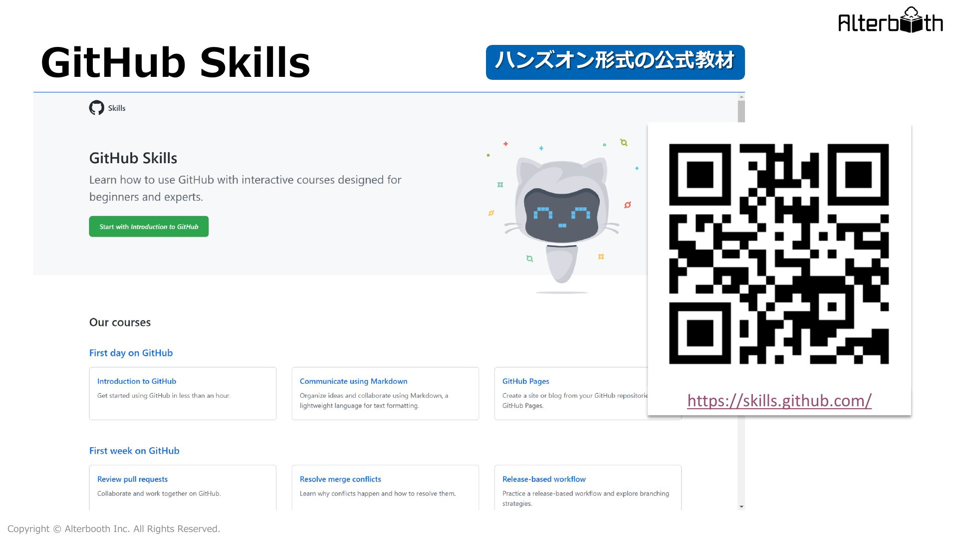Click the GitHub Skills slide title

click(176, 63)
